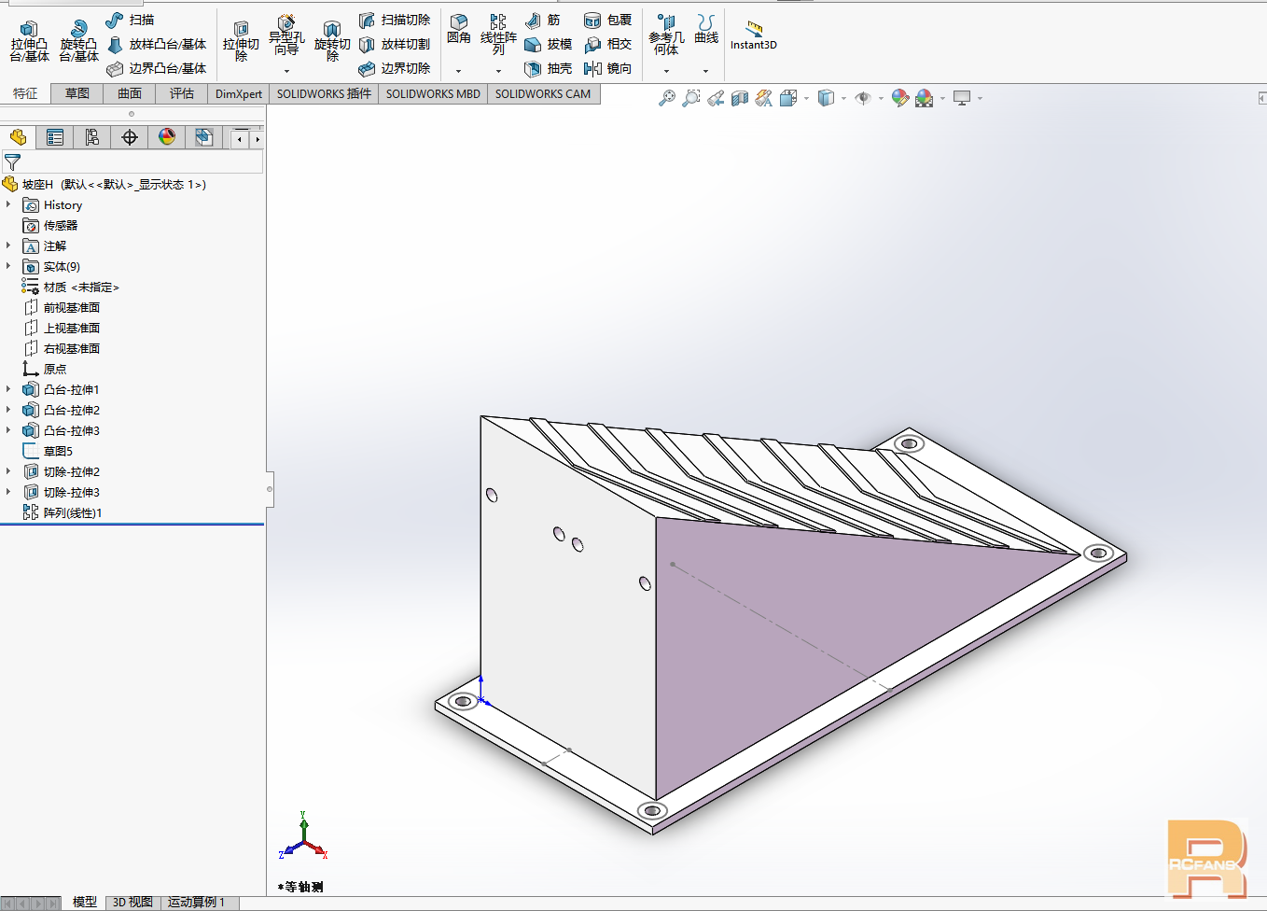Viewport: 1267px width, 911px height.
Task: Switch to the DimXpert tab
Action: tap(239, 93)
